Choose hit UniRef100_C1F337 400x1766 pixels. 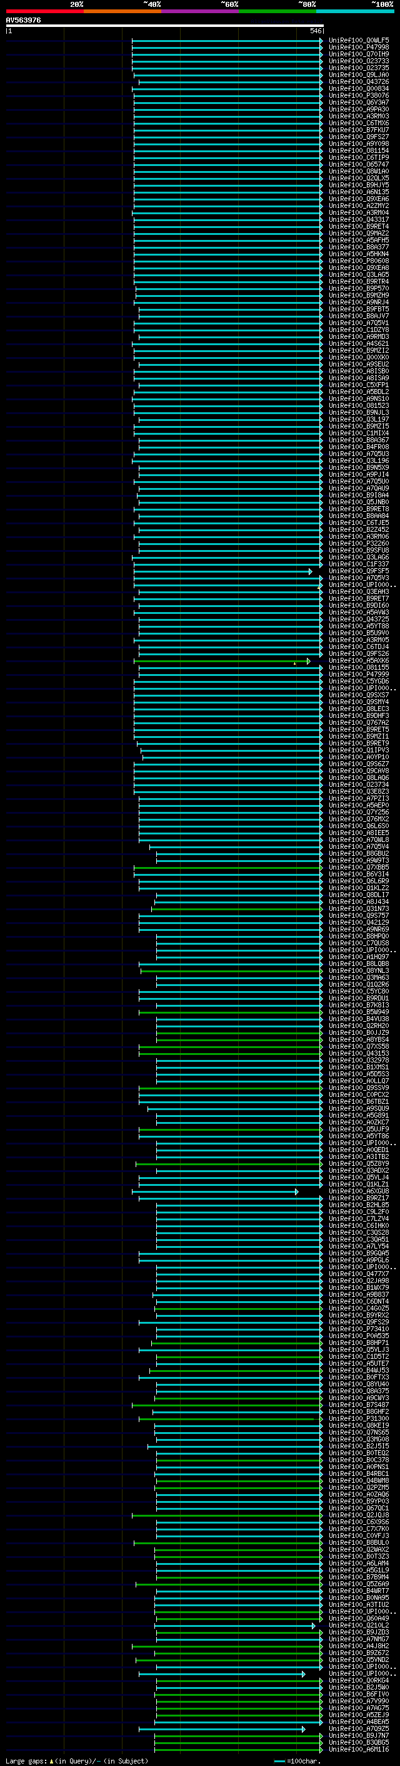(x=359, y=564)
